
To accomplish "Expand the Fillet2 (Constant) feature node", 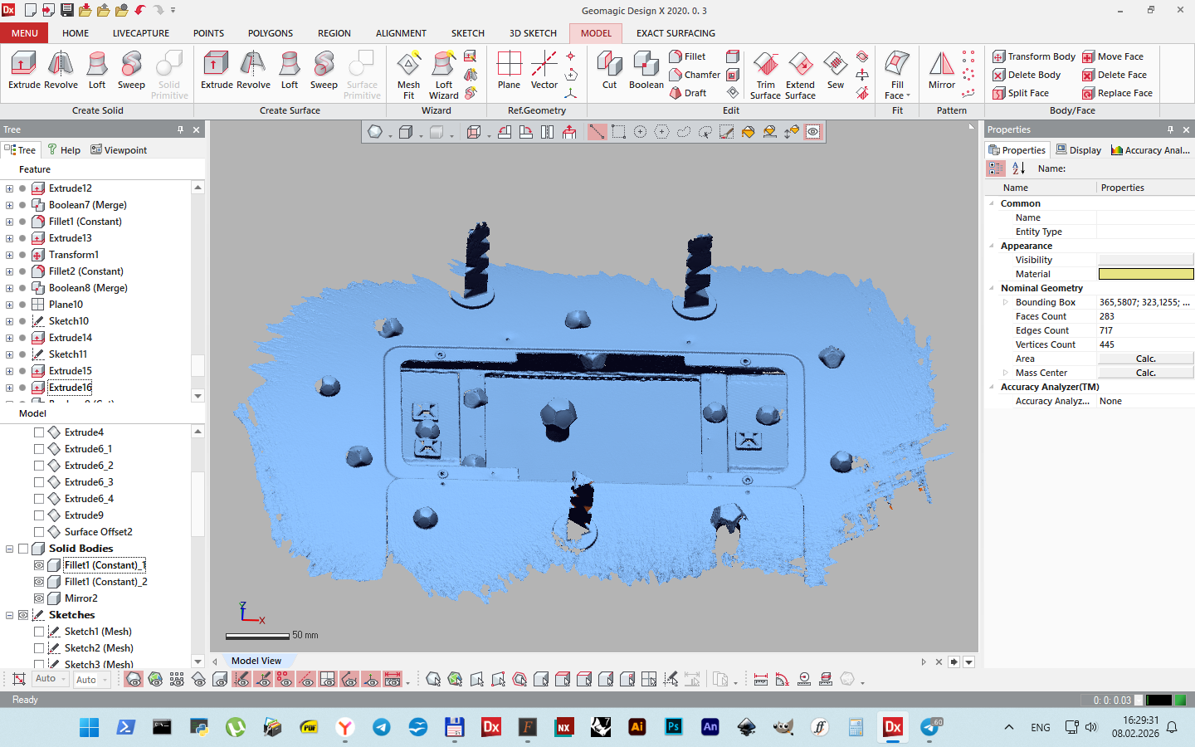I will [x=9, y=271].
